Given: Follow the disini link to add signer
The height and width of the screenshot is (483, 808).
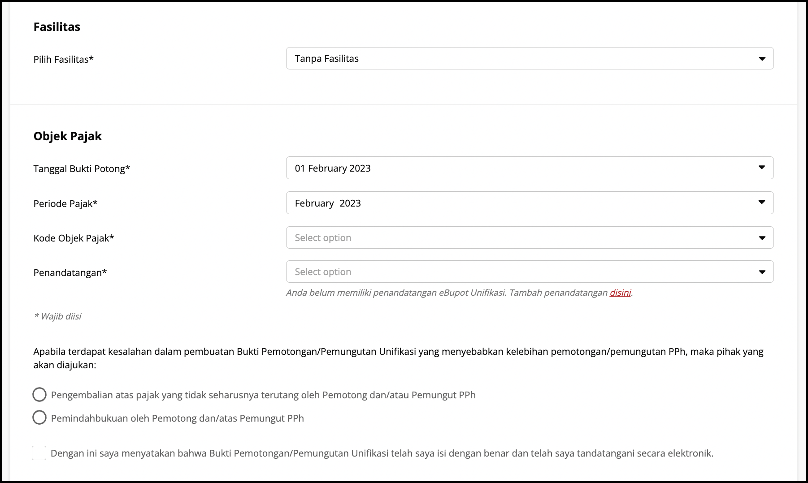Looking at the screenshot, I should point(620,293).
